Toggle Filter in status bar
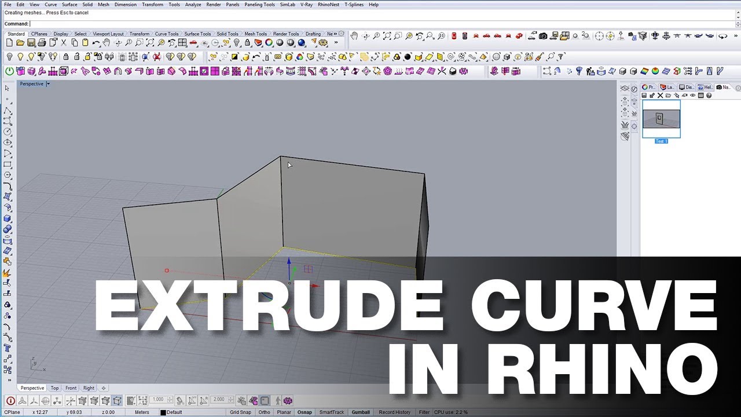 pos(424,412)
